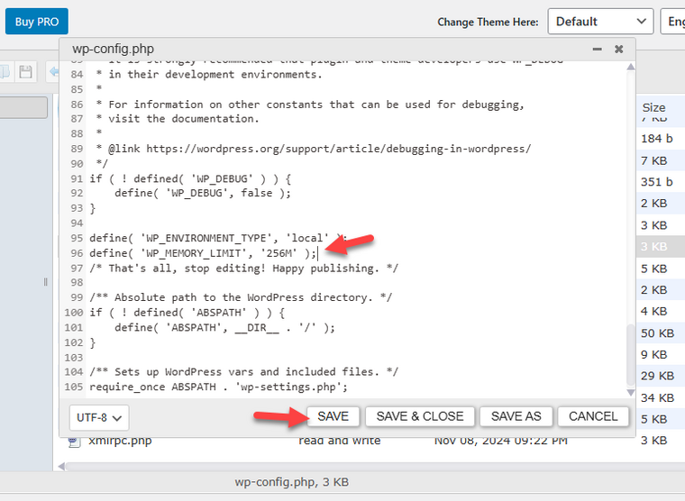This screenshot has width=685, height=501.
Task: Click the wp-config.php dialog title
Action: [114, 49]
